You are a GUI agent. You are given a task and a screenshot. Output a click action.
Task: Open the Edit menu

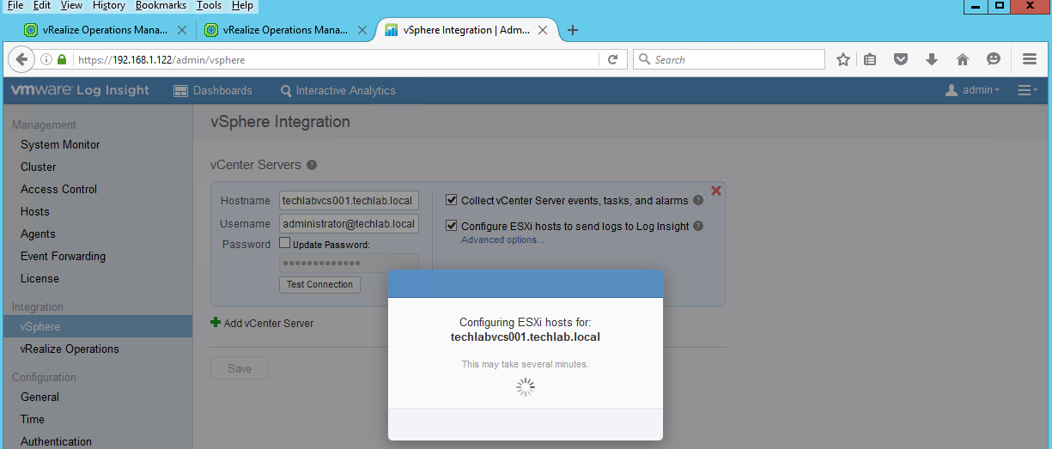(x=42, y=5)
